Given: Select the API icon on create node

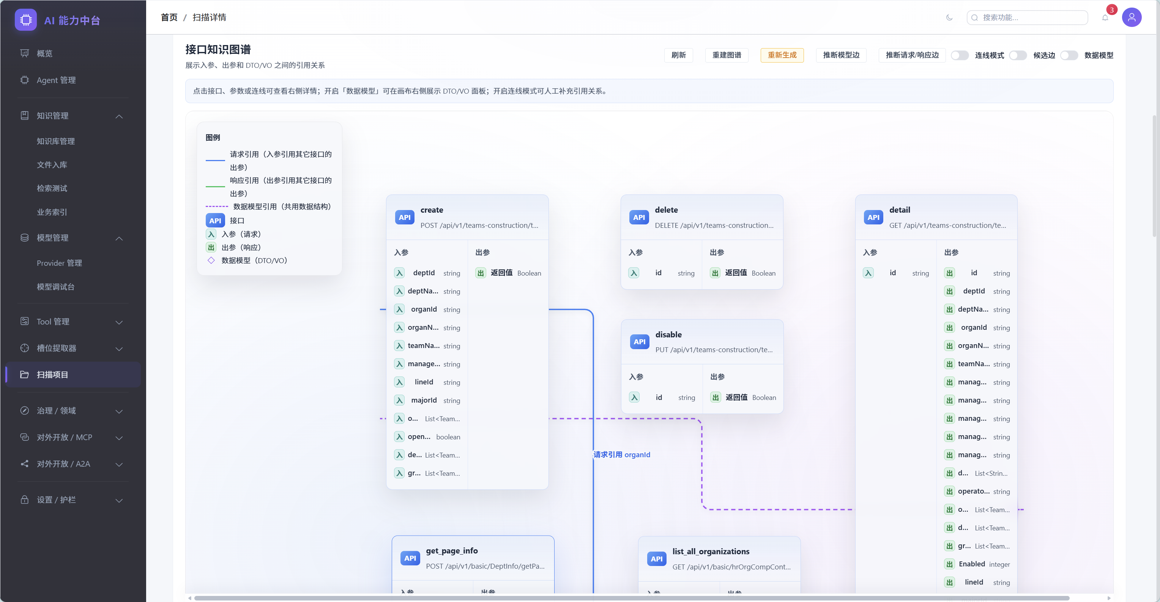Looking at the screenshot, I should pos(404,218).
